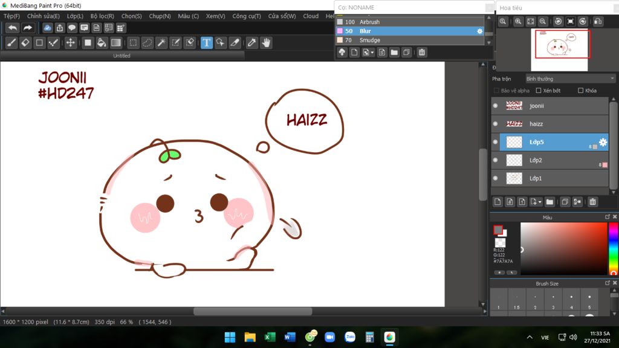Zoom in on the navigator preview
Image resolution: width=619 pixels, height=348 pixels.
[518, 21]
